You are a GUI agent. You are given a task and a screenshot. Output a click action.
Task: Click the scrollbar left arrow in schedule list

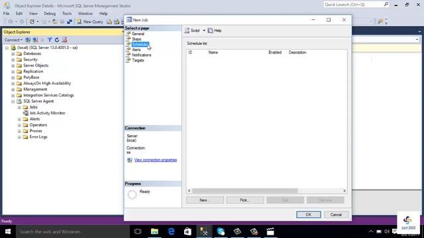pyautogui.click(x=189, y=191)
